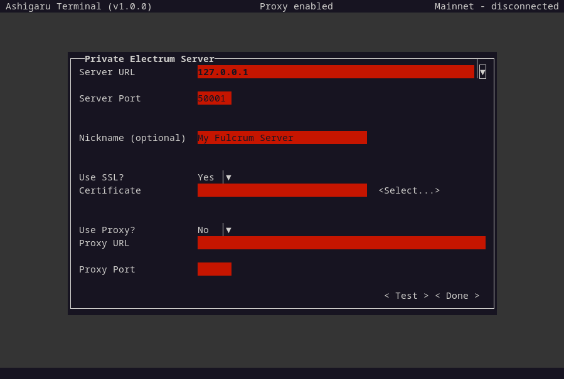Click the 'Yes' value of Use SSL

pyautogui.click(x=206, y=177)
